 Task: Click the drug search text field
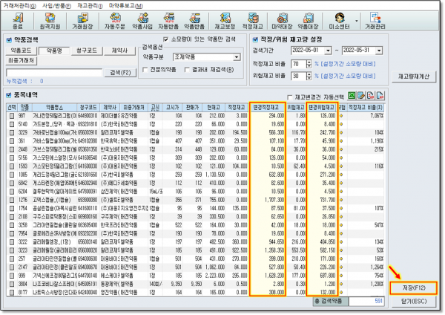tap(53, 72)
